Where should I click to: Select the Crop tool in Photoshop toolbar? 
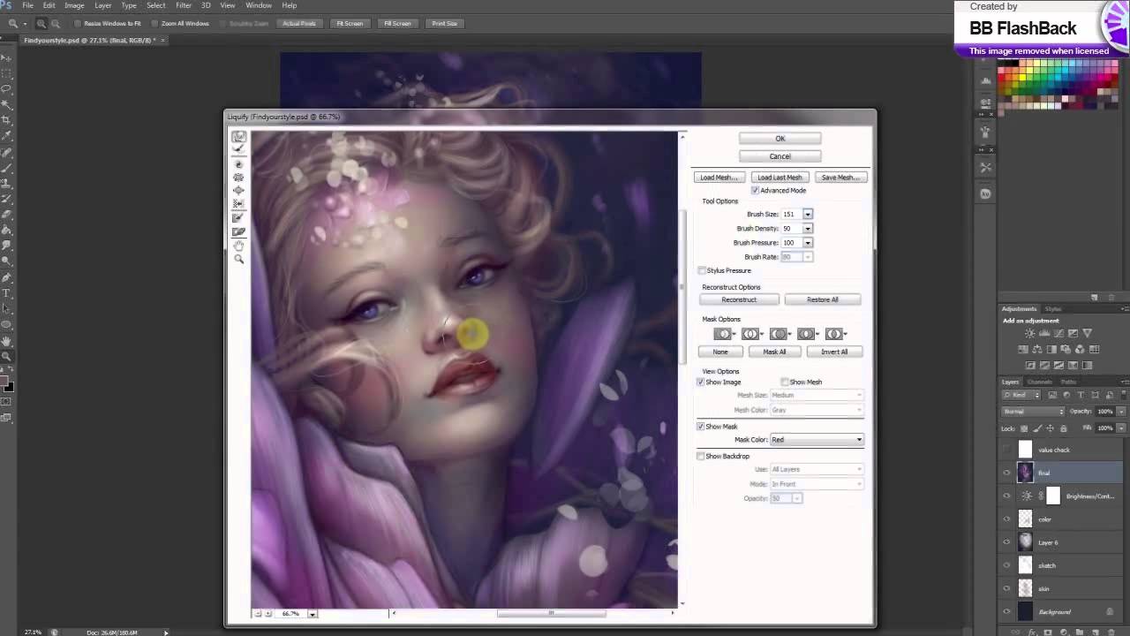coord(6,120)
